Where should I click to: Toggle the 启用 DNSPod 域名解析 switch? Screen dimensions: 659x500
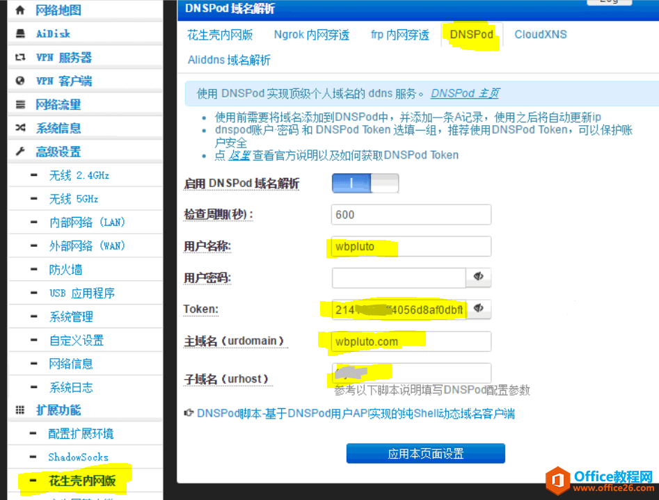(365, 183)
